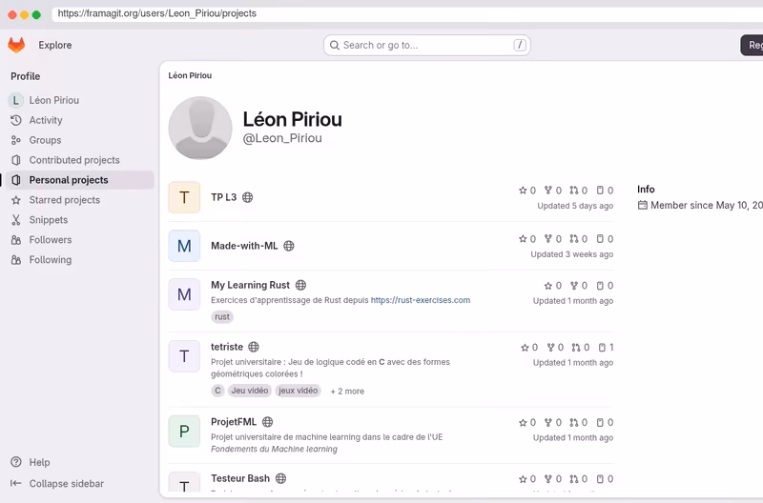Click the forks count for TP L3
The width and height of the screenshot is (763, 503).
pyautogui.click(x=553, y=191)
